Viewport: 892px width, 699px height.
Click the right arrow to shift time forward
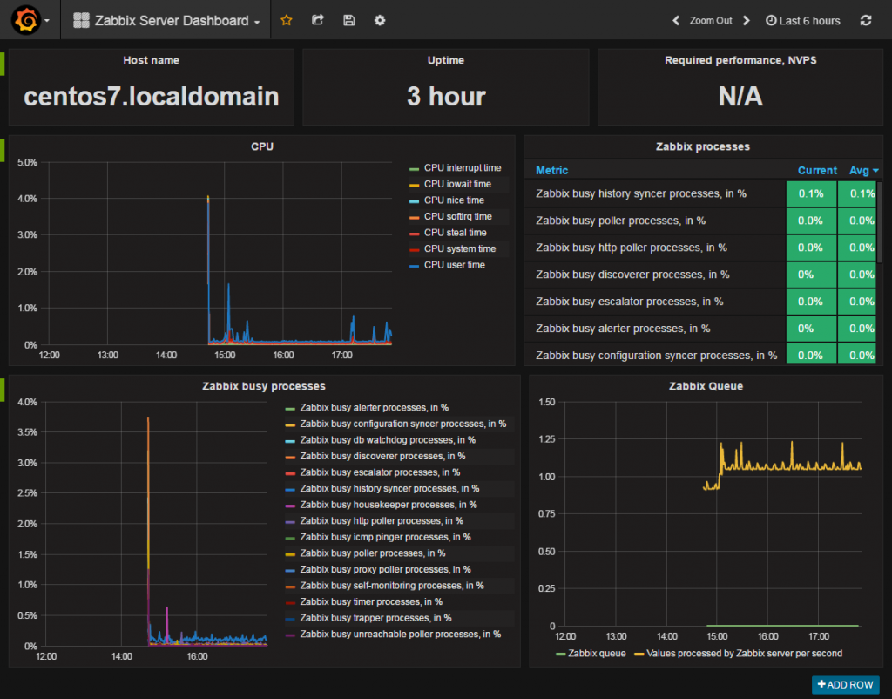(x=747, y=19)
